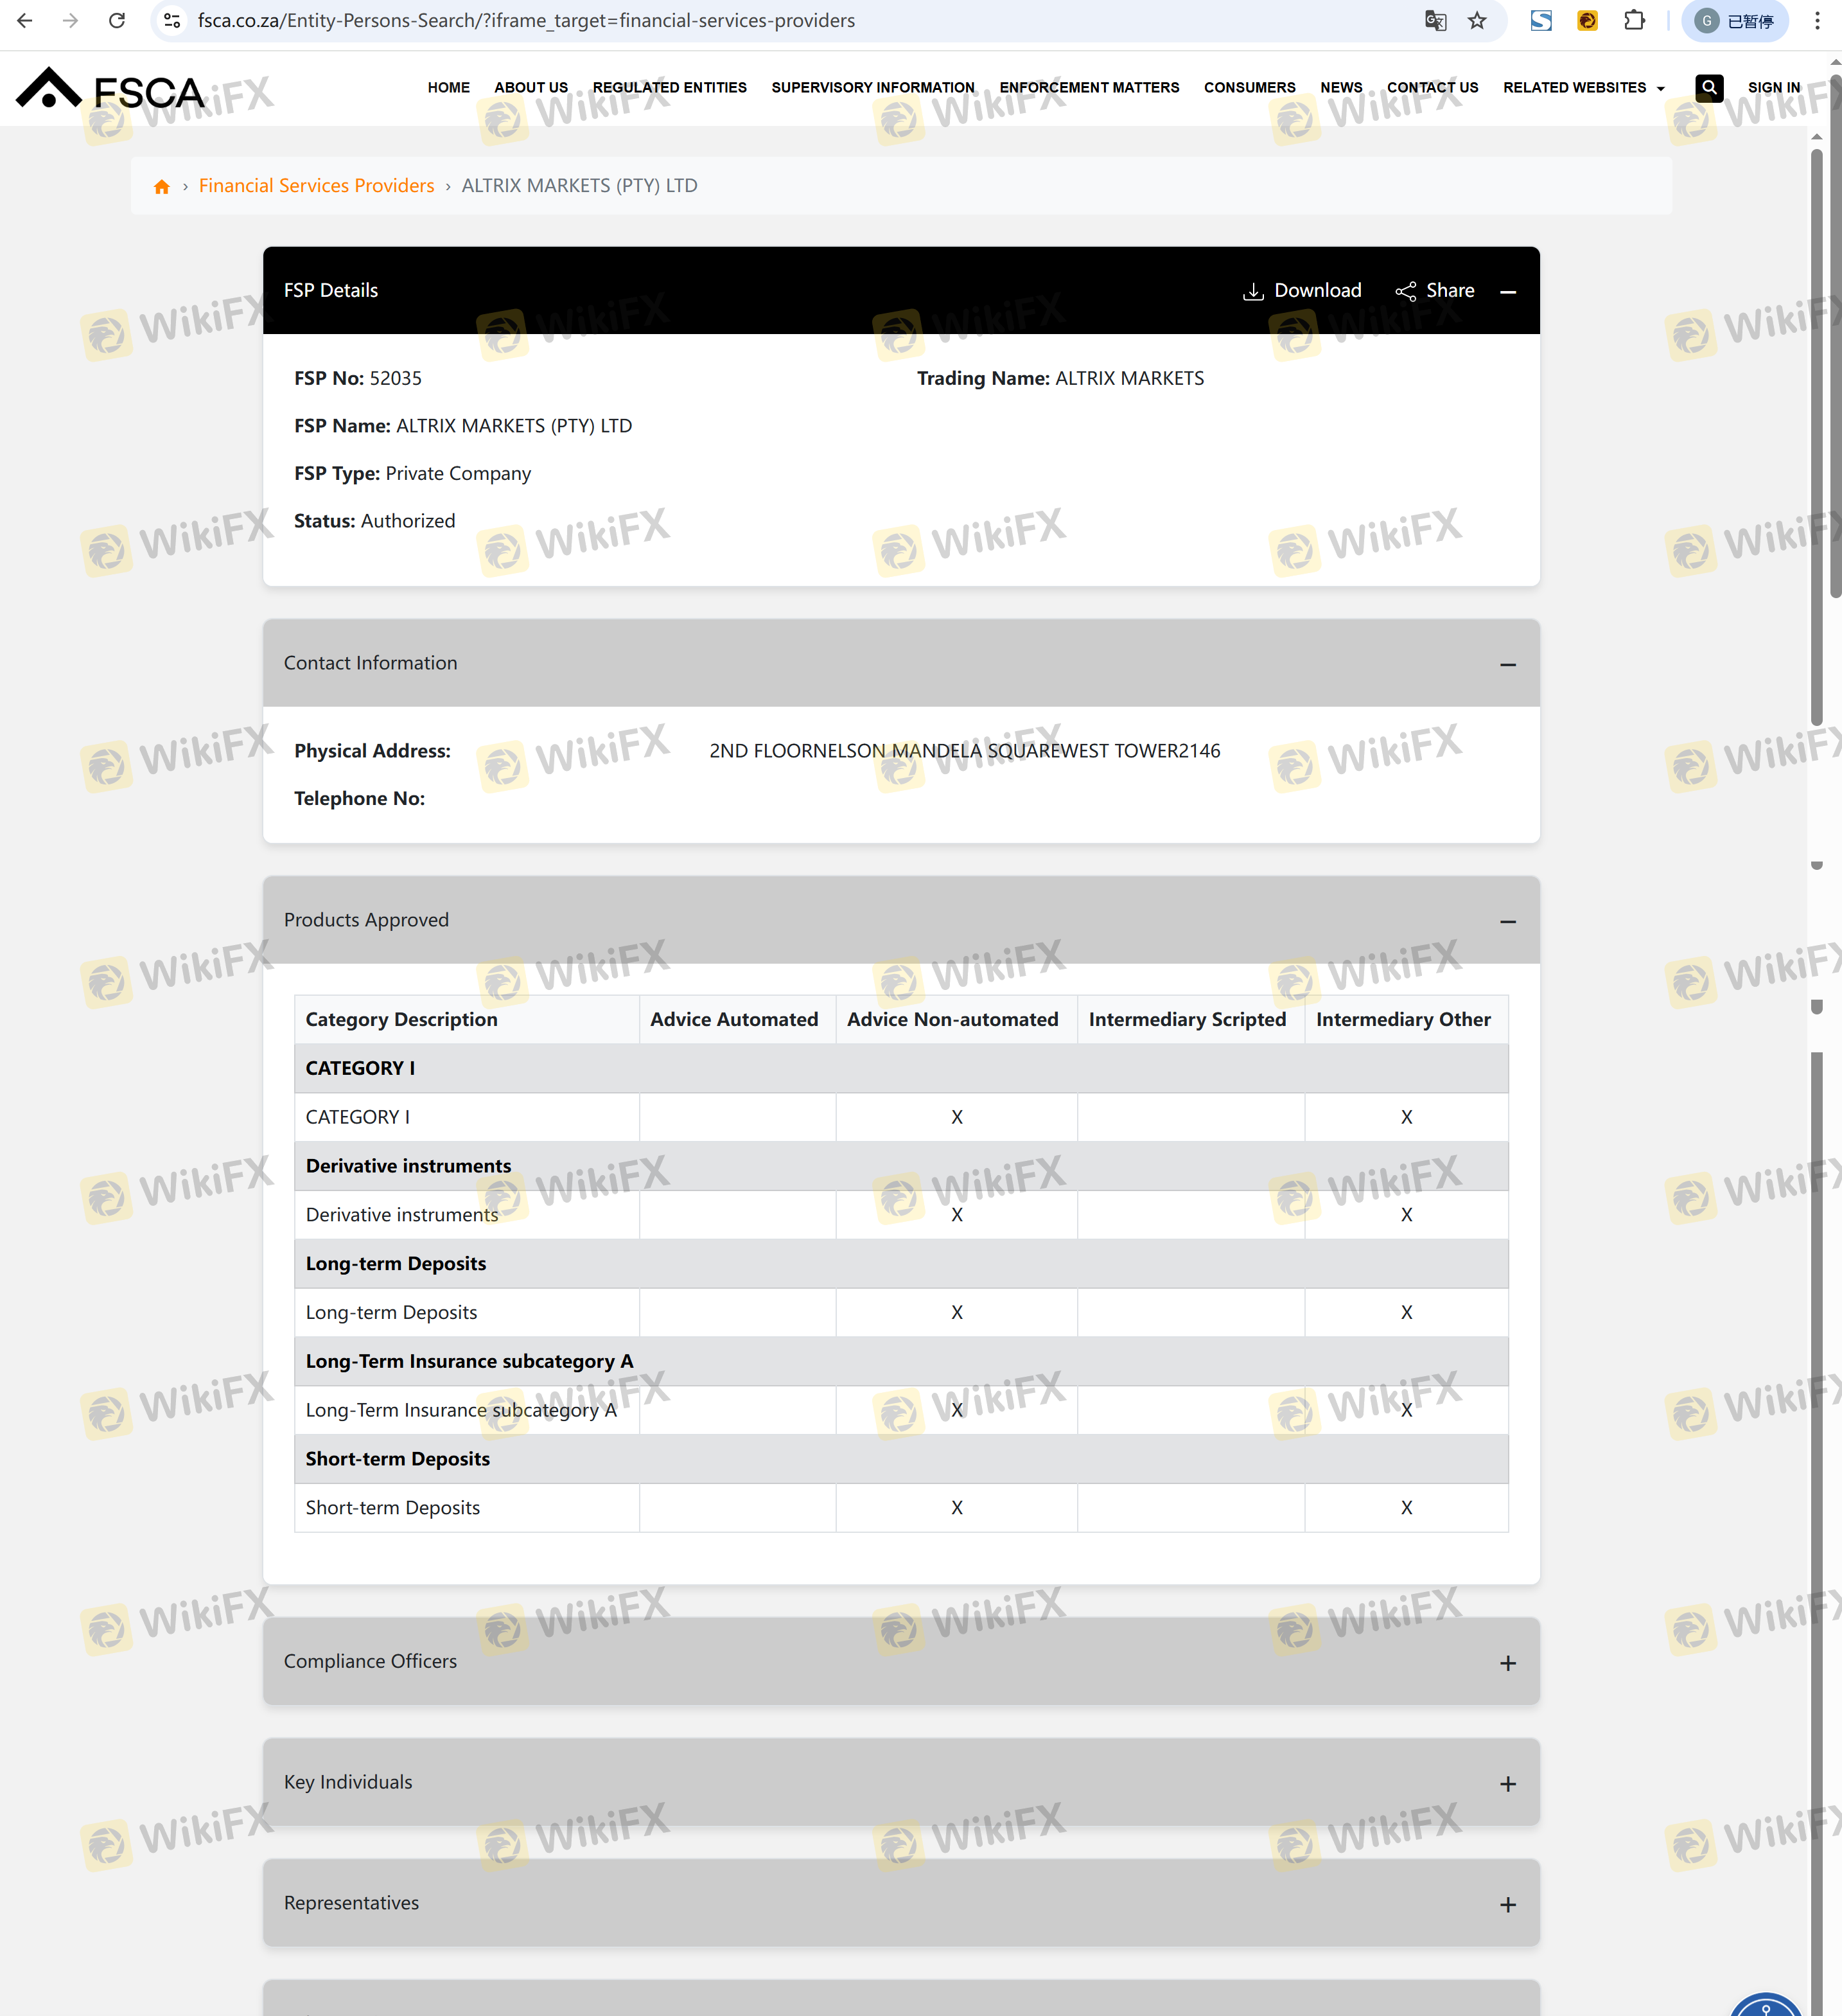1842x2016 pixels.
Task: Download the FSP details
Action: coord(1301,291)
